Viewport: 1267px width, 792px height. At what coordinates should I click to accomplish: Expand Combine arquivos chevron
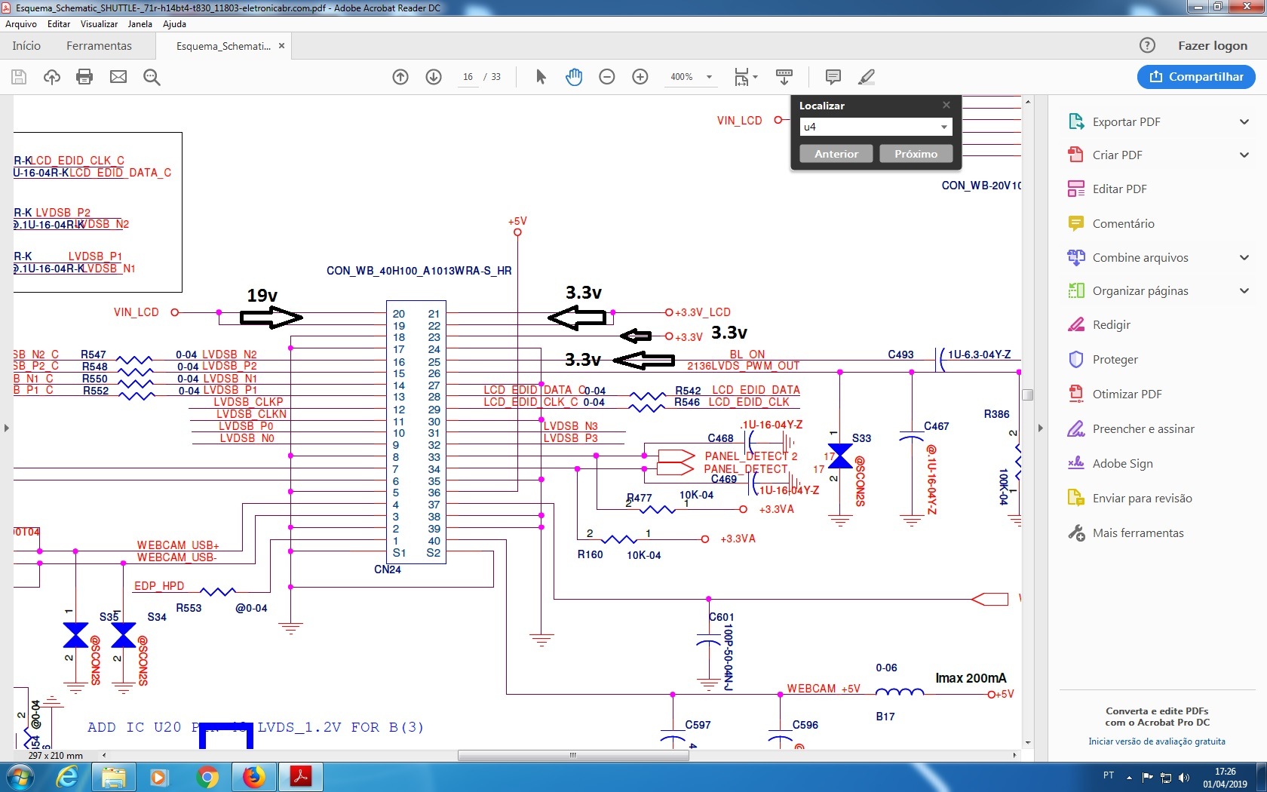[1244, 257]
